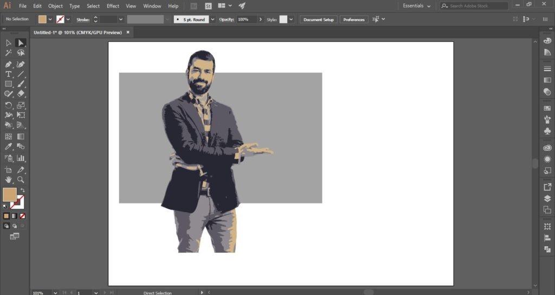Select the Zoom tool

(x=21, y=179)
